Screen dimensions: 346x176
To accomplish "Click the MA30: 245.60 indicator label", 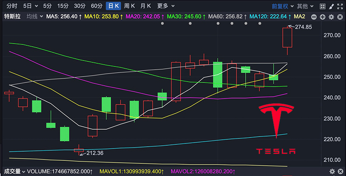I will pyautogui.click(x=186, y=16).
